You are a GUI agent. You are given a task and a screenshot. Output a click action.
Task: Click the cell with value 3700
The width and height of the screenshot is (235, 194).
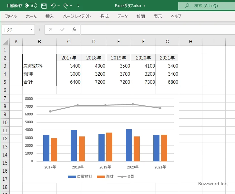pyautogui.click(x=118, y=74)
